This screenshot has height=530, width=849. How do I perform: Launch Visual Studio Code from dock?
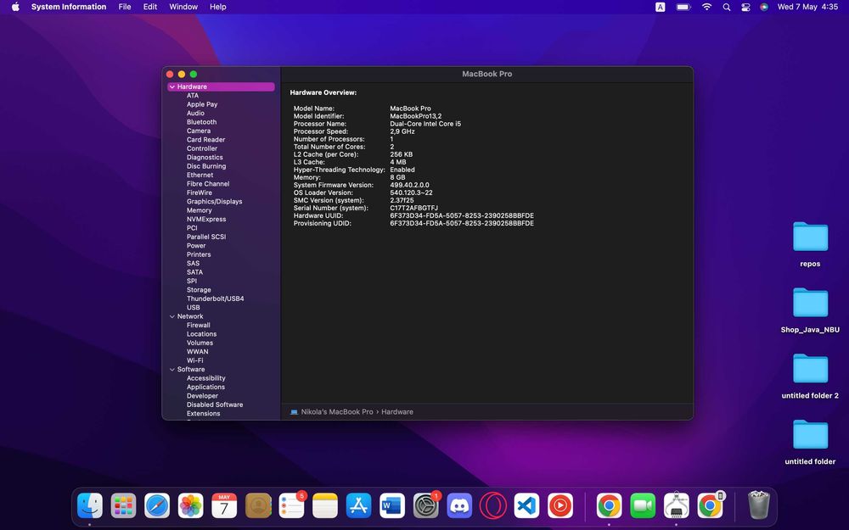click(x=527, y=506)
